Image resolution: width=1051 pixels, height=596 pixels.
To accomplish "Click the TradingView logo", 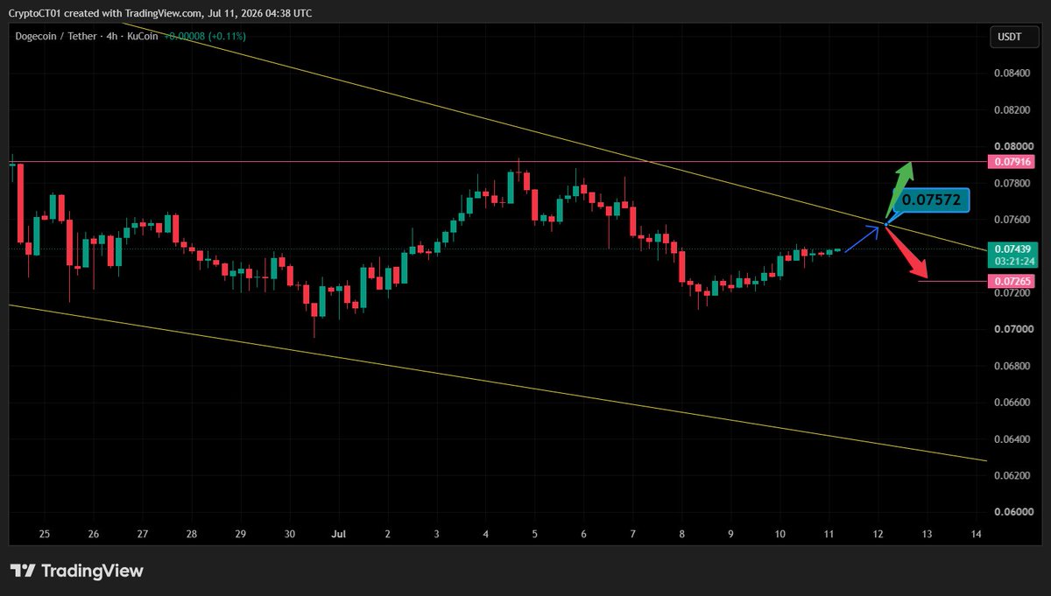I will coord(76,571).
